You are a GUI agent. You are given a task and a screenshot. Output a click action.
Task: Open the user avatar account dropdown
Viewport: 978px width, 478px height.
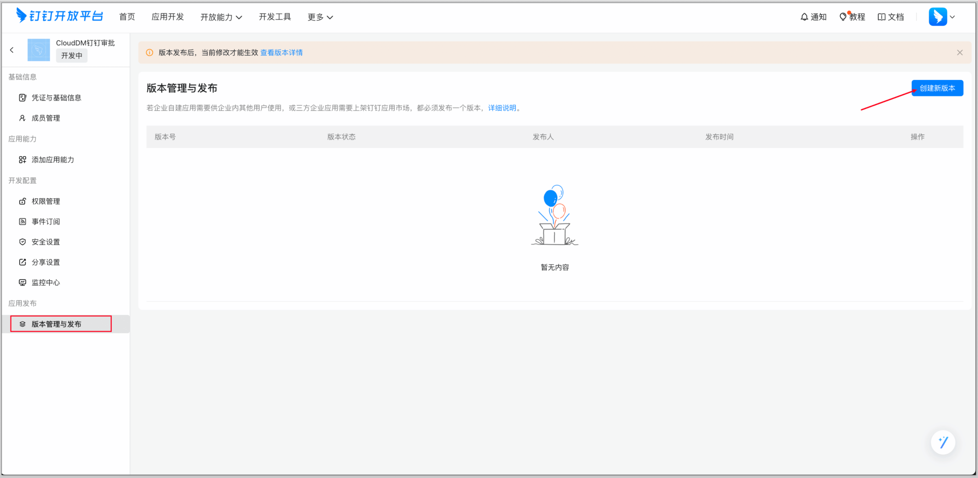pyautogui.click(x=942, y=17)
